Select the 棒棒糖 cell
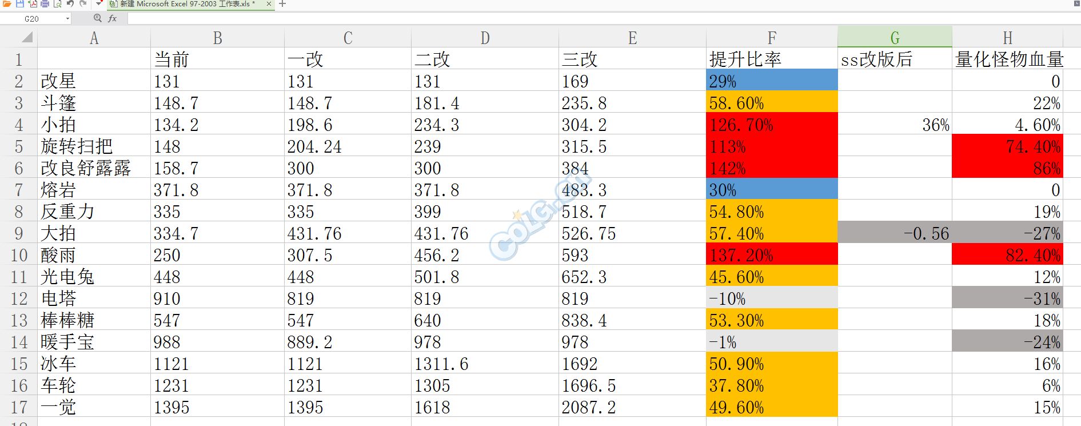Image resolution: width=1081 pixels, height=426 pixels. click(94, 320)
